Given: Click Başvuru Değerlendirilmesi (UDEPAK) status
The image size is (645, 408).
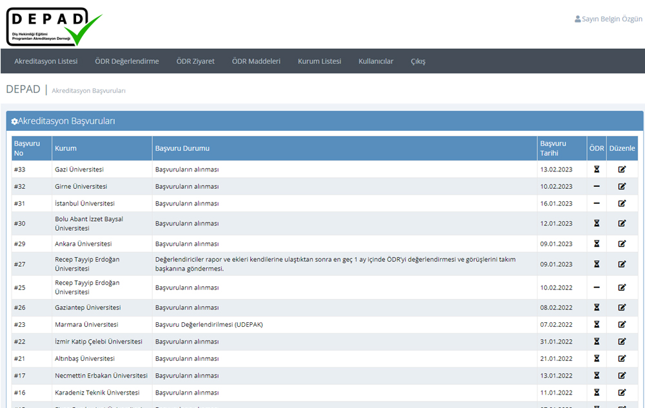Looking at the screenshot, I should pos(209,325).
